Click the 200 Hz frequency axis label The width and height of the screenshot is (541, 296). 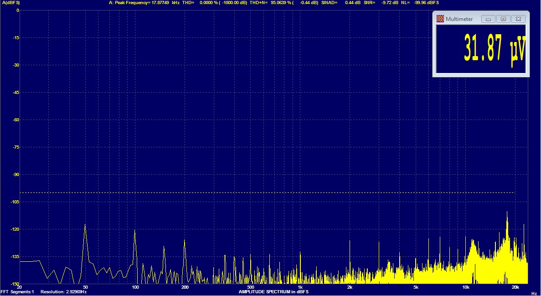(185, 287)
